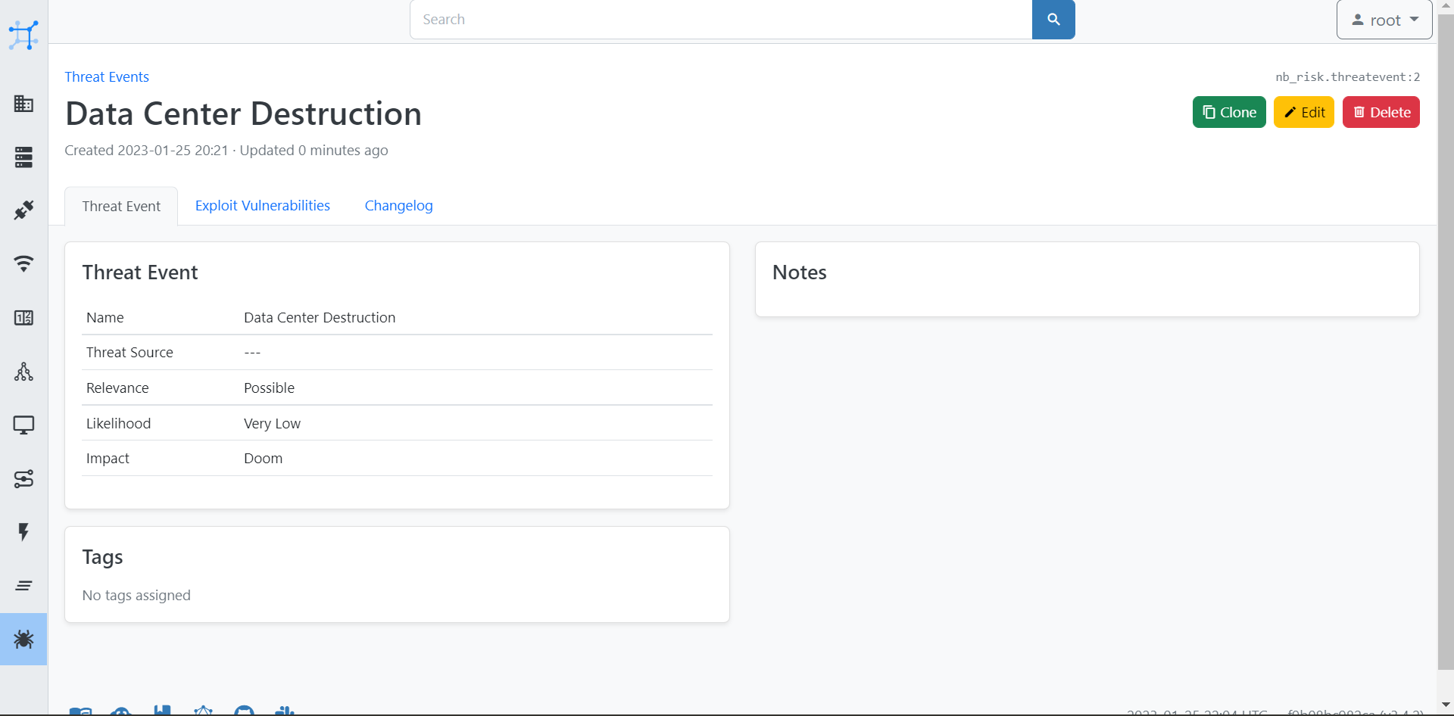1454x716 pixels.
Task: Open the Overlay network graph icon menu
Action: (23, 372)
